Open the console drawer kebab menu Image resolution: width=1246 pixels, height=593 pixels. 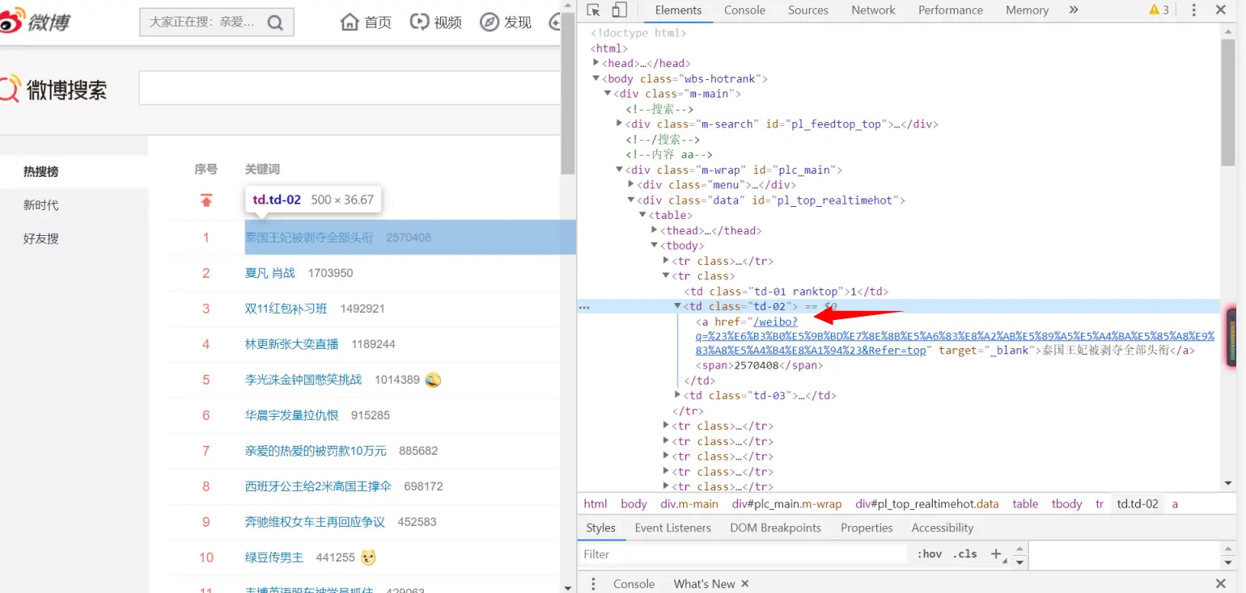pos(593,583)
